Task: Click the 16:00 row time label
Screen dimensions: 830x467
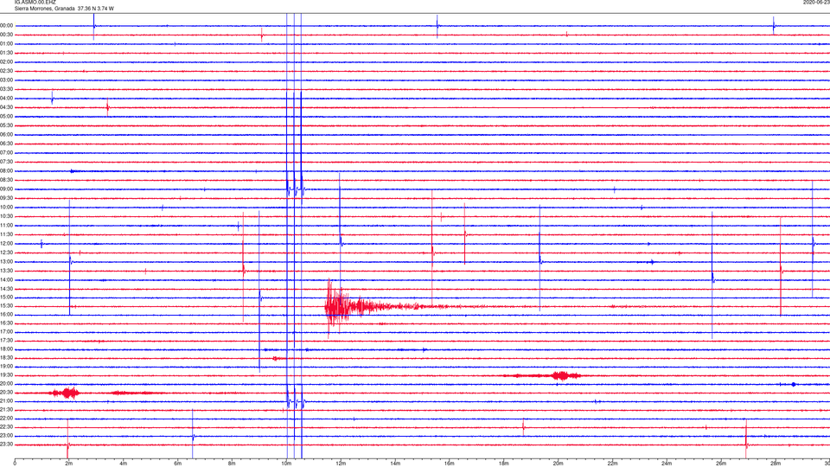Action: point(6,314)
